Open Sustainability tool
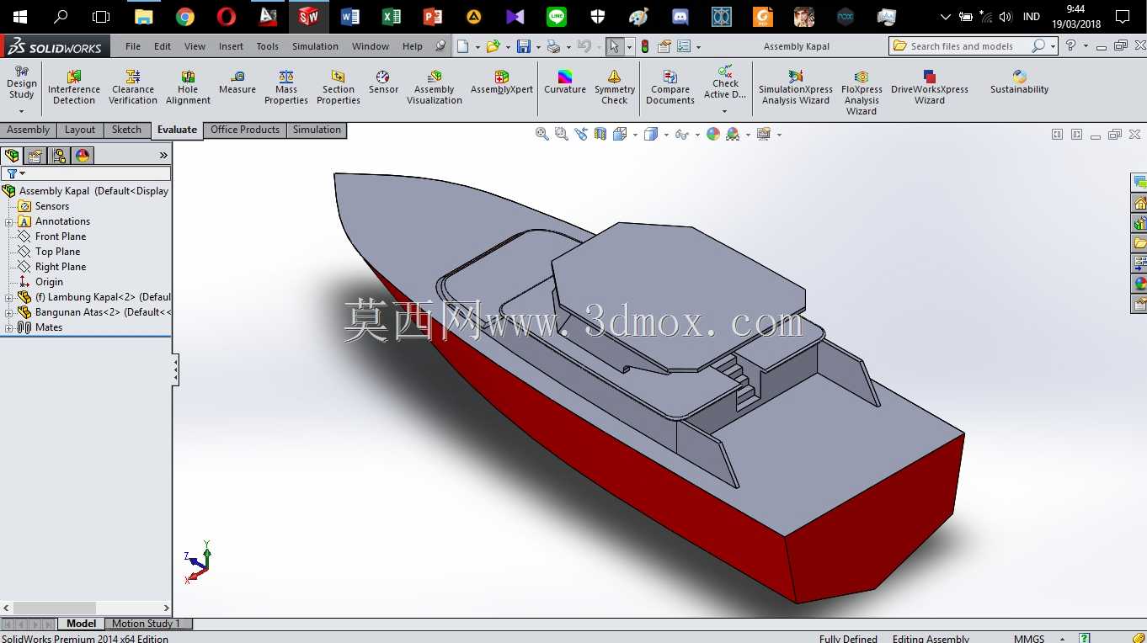The image size is (1147, 643). (1020, 82)
